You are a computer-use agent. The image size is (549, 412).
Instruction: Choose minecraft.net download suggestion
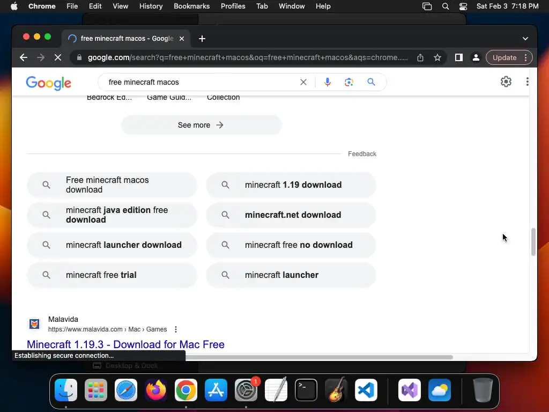coord(291,215)
